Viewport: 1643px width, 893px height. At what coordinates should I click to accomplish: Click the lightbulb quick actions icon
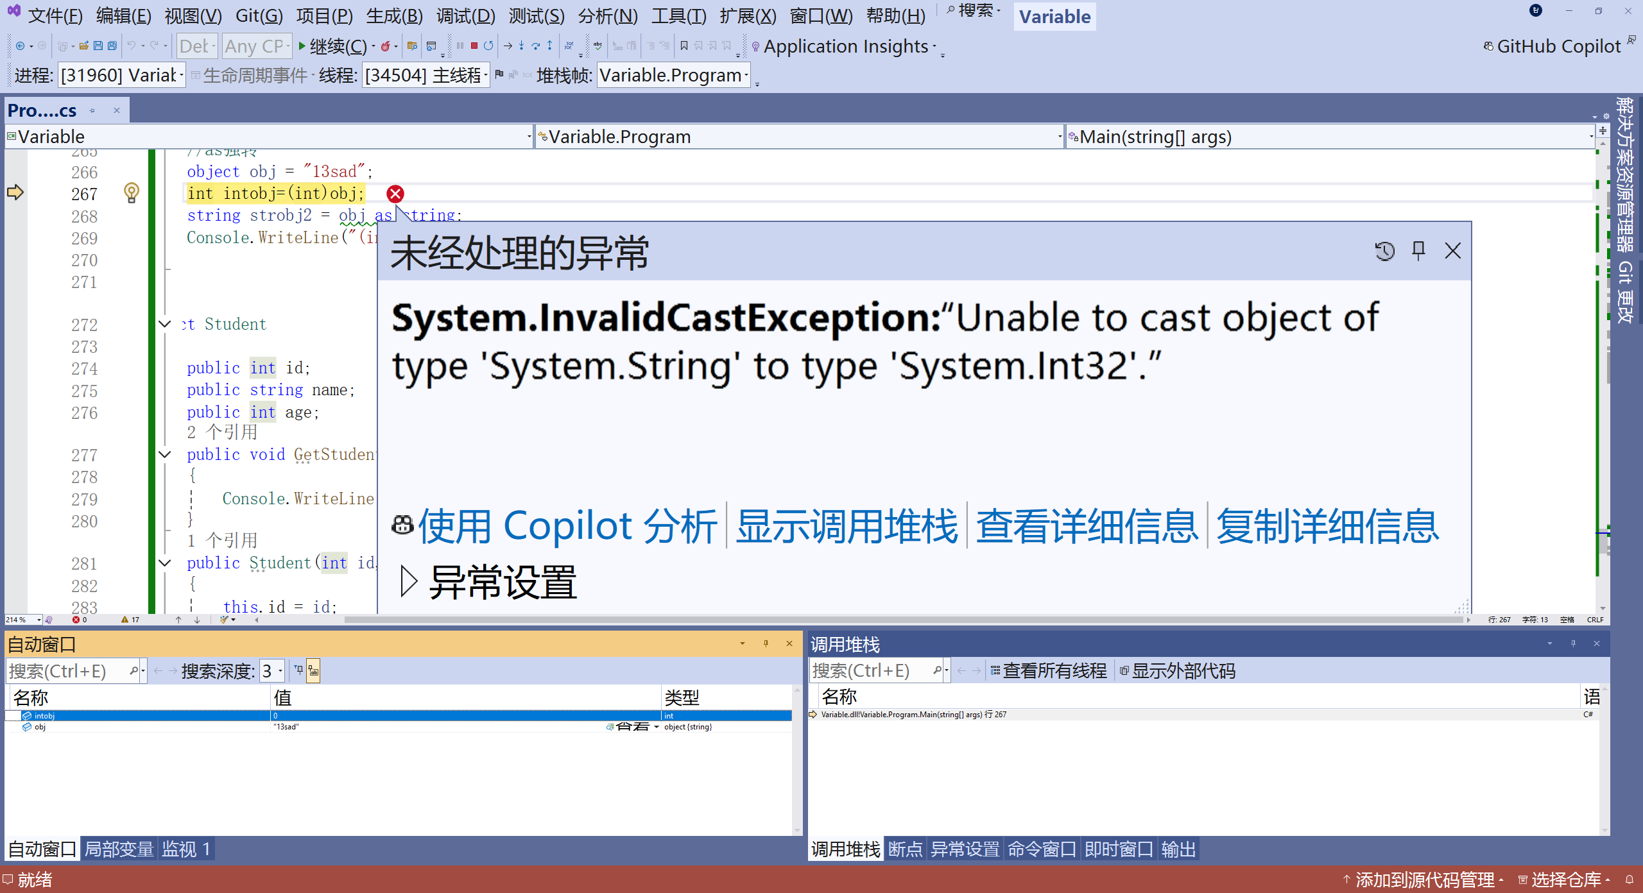(x=131, y=192)
